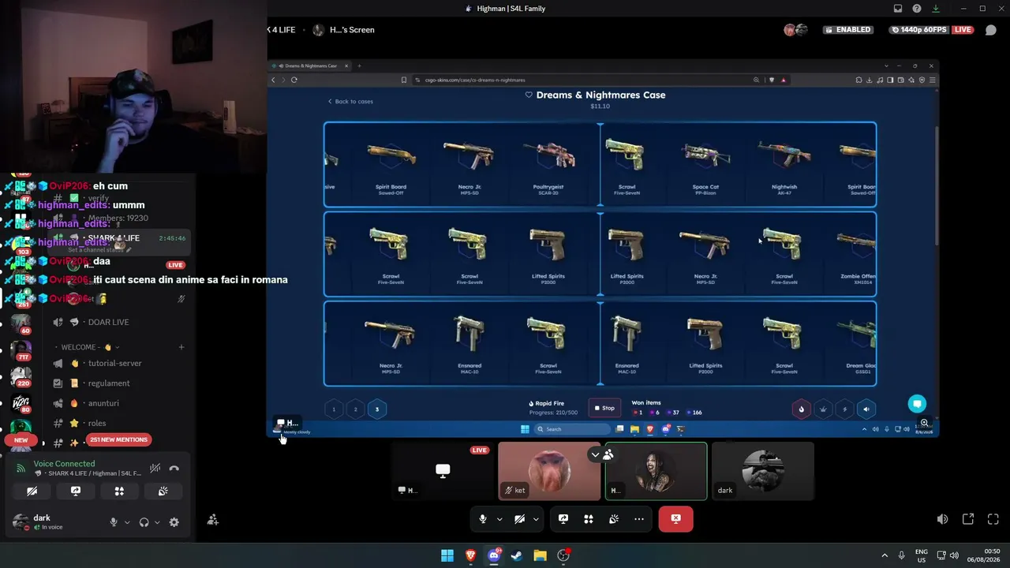Open more options ellipsis in call controls
1010x568 pixels.
(x=639, y=519)
